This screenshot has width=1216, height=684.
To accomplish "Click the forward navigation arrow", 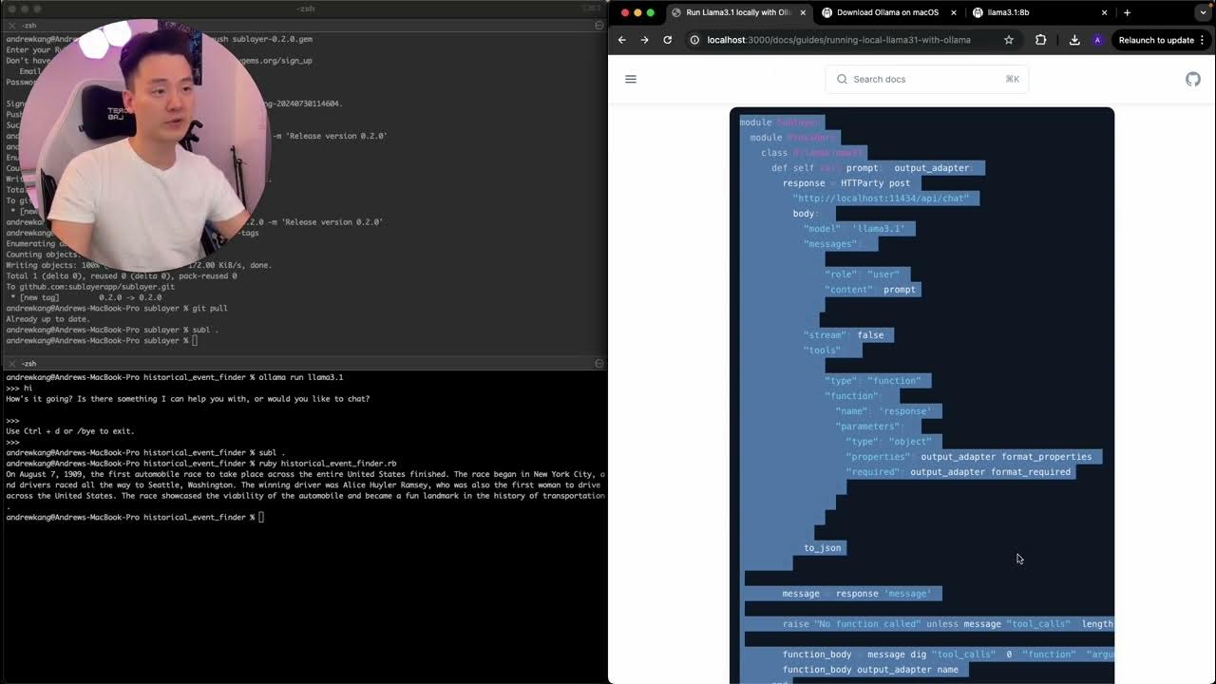I will coord(645,40).
